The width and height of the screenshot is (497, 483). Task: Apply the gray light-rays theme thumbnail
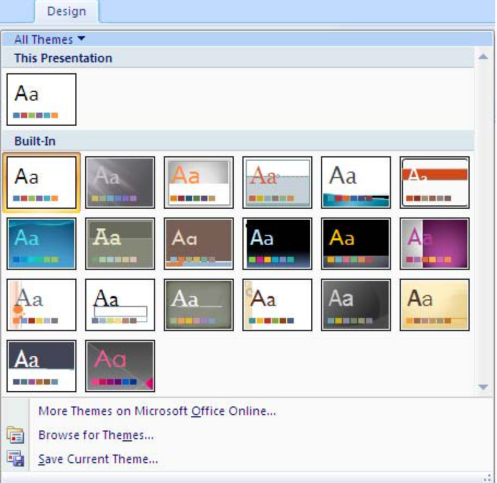pyautogui.click(x=120, y=182)
